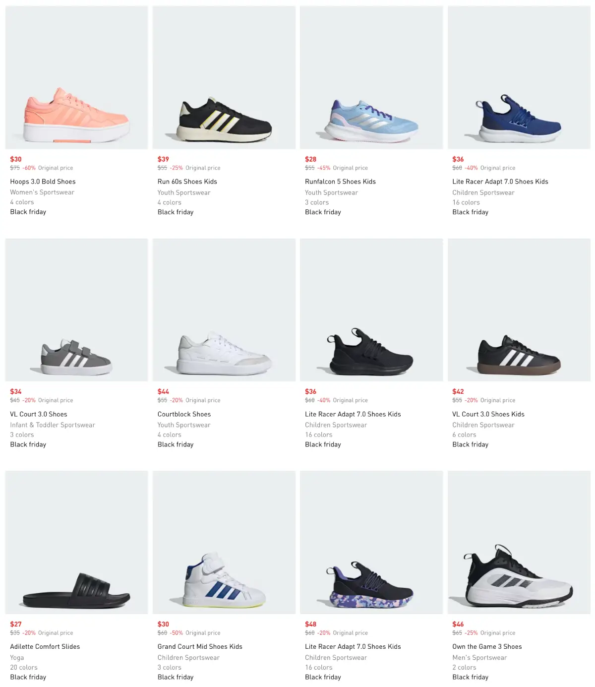Viewport: 595px width, 687px height.
Task: Select the white Courtblock Shoes image
Action: click(x=224, y=310)
